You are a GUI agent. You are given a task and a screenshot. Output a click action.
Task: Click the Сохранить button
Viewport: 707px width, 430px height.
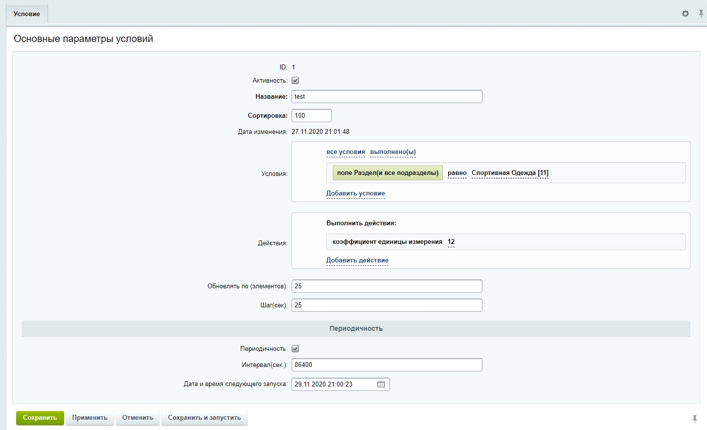point(40,418)
